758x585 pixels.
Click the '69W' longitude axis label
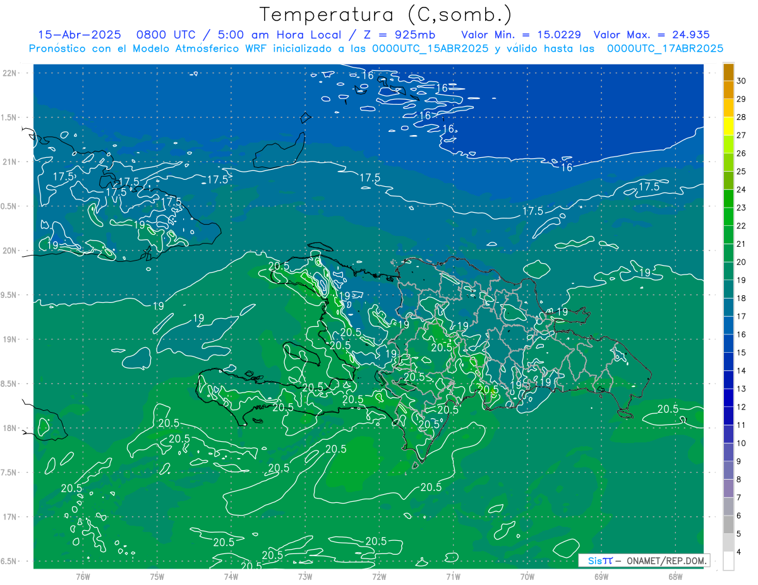[x=601, y=577]
